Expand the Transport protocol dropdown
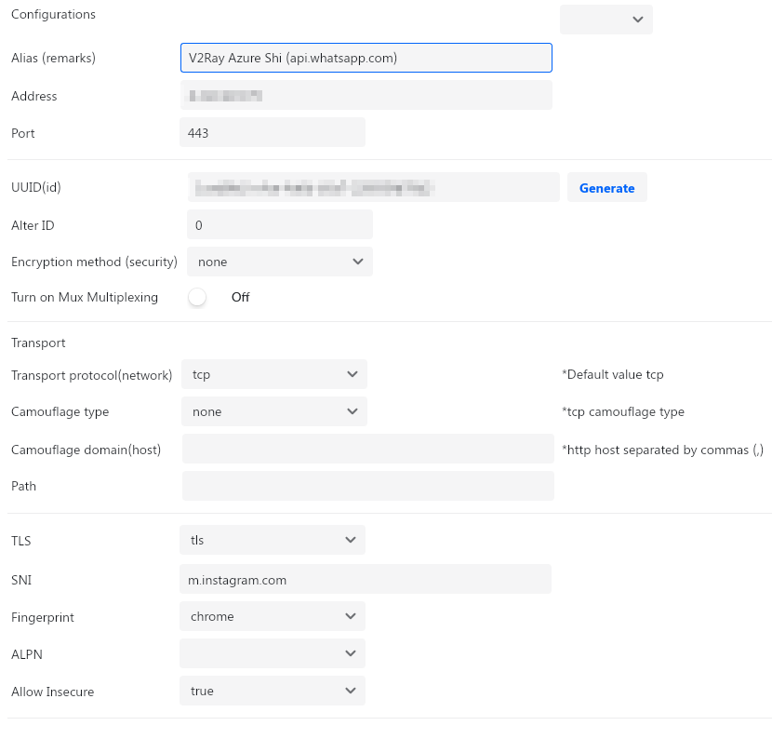Image resolution: width=772 pixels, height=739 pixels. (x=273, y=374)
